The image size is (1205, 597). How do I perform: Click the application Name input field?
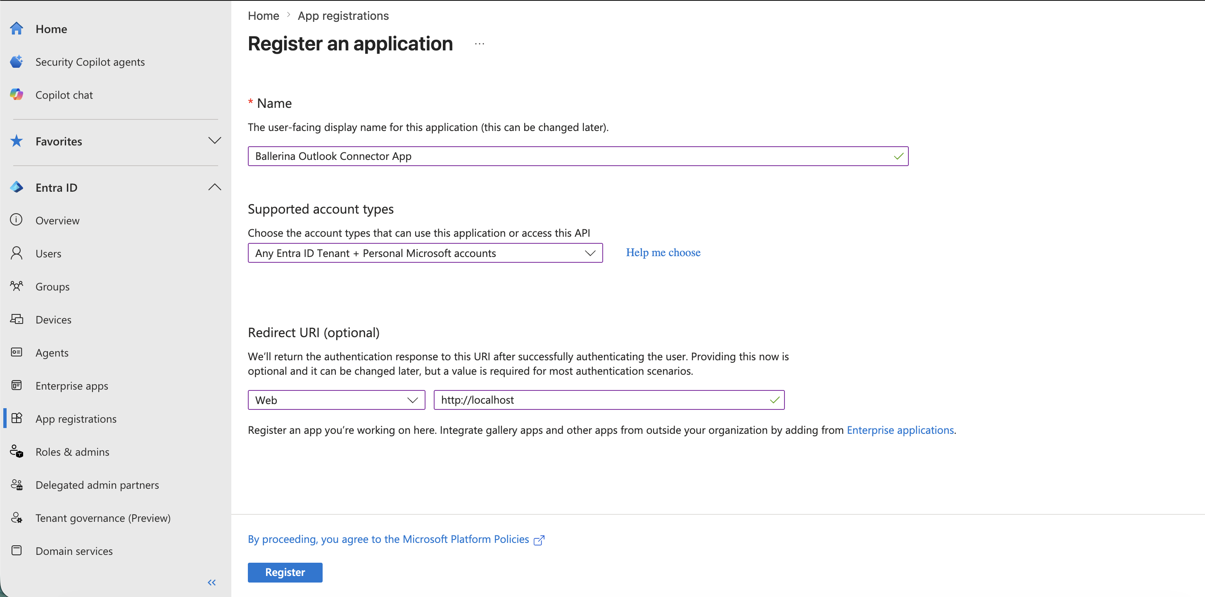pyautogui.click(x=578, y=156)
